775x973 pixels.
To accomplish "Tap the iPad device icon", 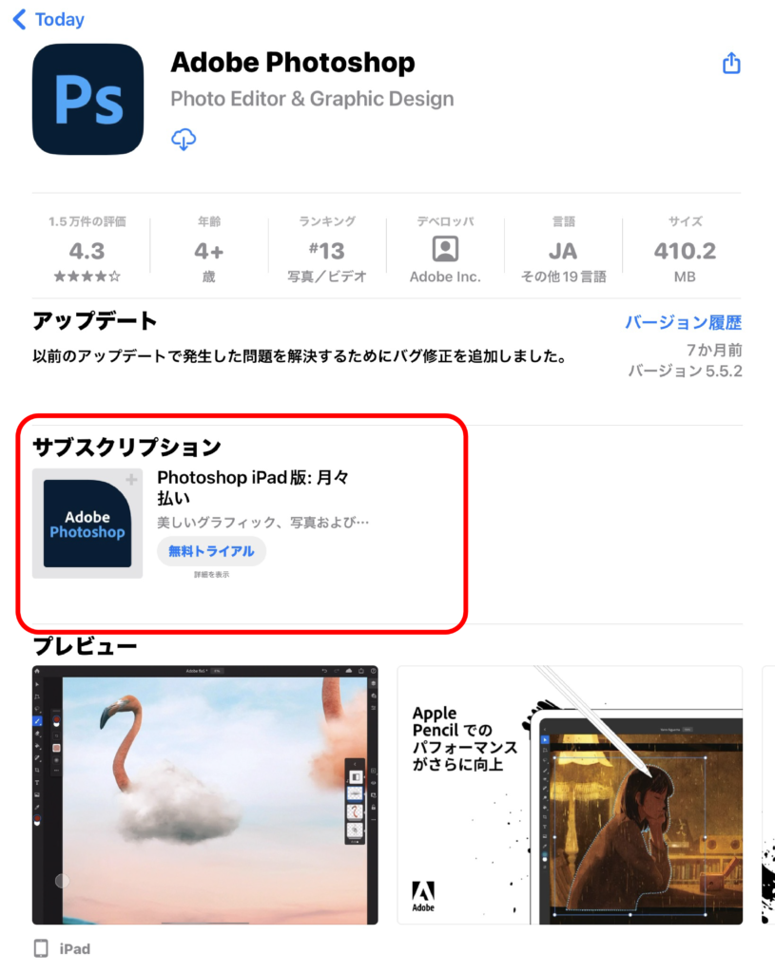I will click(41, 948).
